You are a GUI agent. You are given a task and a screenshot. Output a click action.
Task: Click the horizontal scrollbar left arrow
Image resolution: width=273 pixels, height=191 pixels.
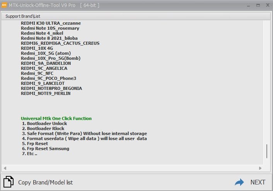coord(5,168)
